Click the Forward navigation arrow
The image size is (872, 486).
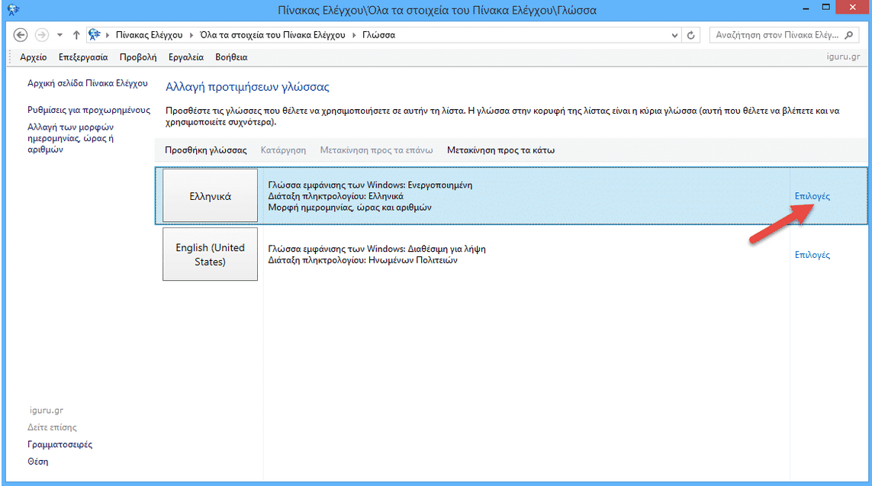pos(42,35)
